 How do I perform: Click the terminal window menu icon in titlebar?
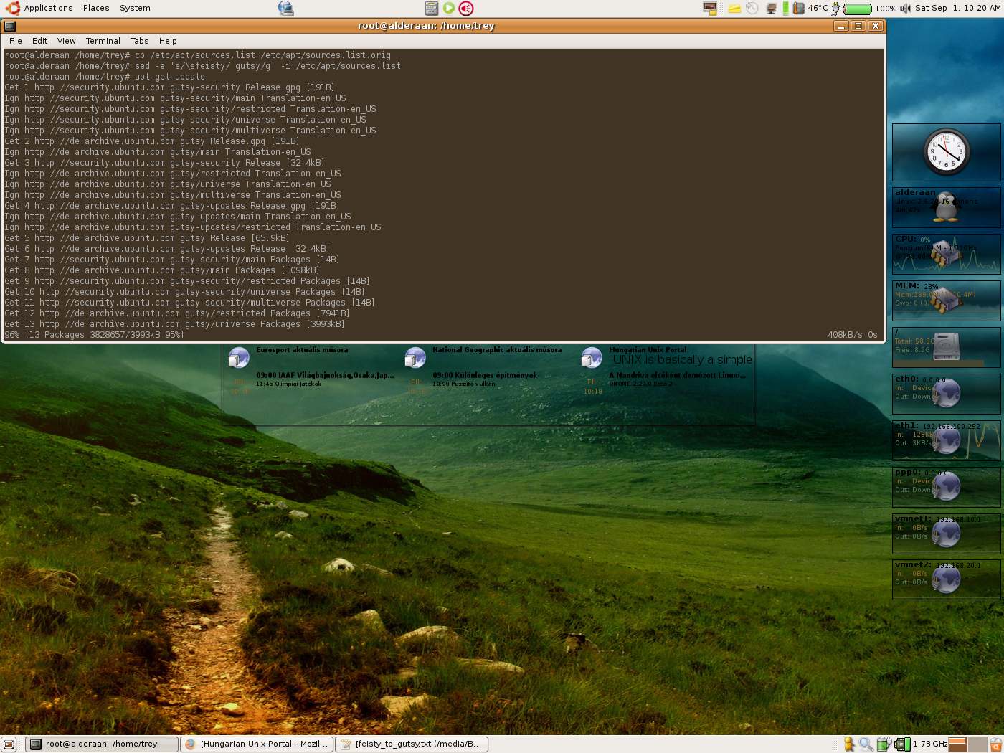coord(10,26)
